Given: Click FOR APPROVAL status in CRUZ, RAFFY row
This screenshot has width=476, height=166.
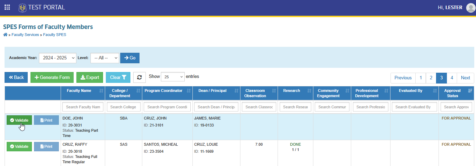Looking at the screenshot, I should click(x=456, y=144).
